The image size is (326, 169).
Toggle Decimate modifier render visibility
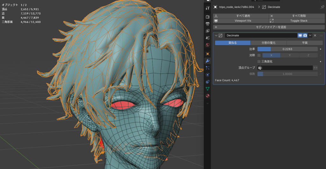coord(305,35)
